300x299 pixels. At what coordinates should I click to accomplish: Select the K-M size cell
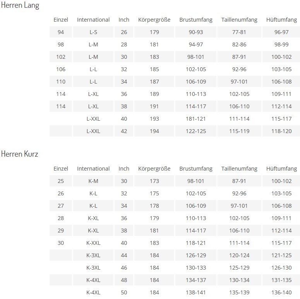[93, 181]
